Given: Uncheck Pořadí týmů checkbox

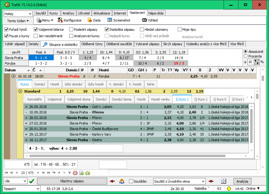Looking at the screenshot, I should [x=6, y=30].
